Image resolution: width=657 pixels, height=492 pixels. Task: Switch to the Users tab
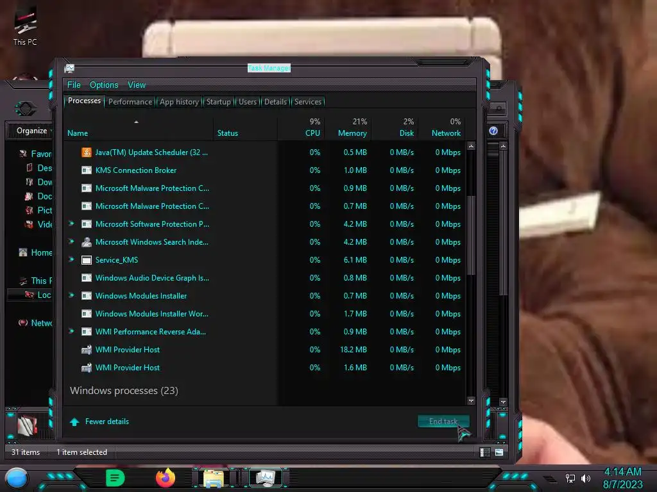pyautogui.click(x=248, y=102)
